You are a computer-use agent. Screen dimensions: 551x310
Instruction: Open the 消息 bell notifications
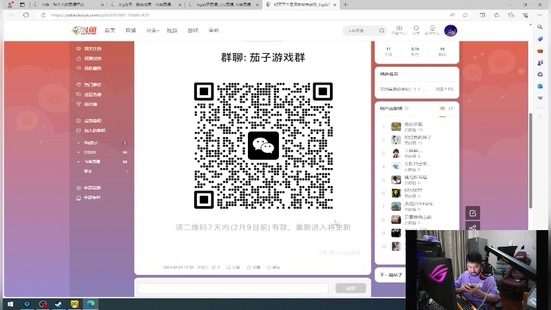coord(416,30)
